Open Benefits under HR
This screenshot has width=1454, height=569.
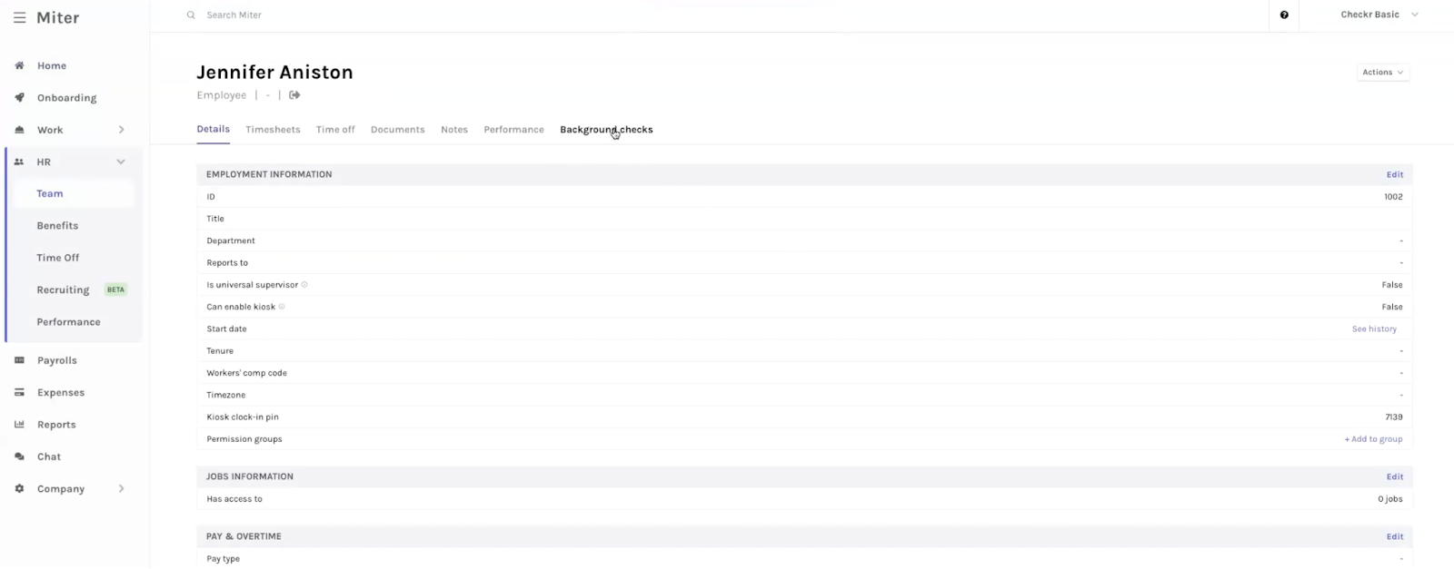[x=57, y=226]
